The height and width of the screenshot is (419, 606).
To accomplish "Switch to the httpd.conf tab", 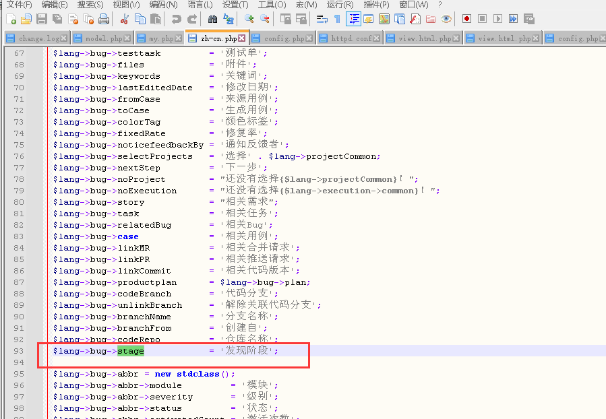I will point(351,38).
